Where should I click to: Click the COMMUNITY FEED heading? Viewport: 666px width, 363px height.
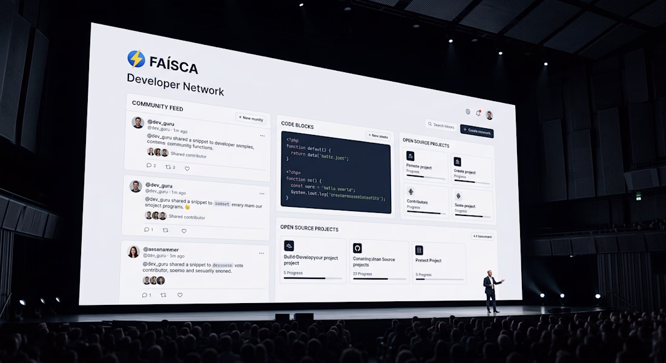tap(157, 106)
